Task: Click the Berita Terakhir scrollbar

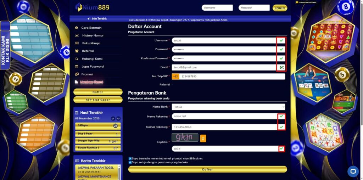Action: [x=119, y=172]
